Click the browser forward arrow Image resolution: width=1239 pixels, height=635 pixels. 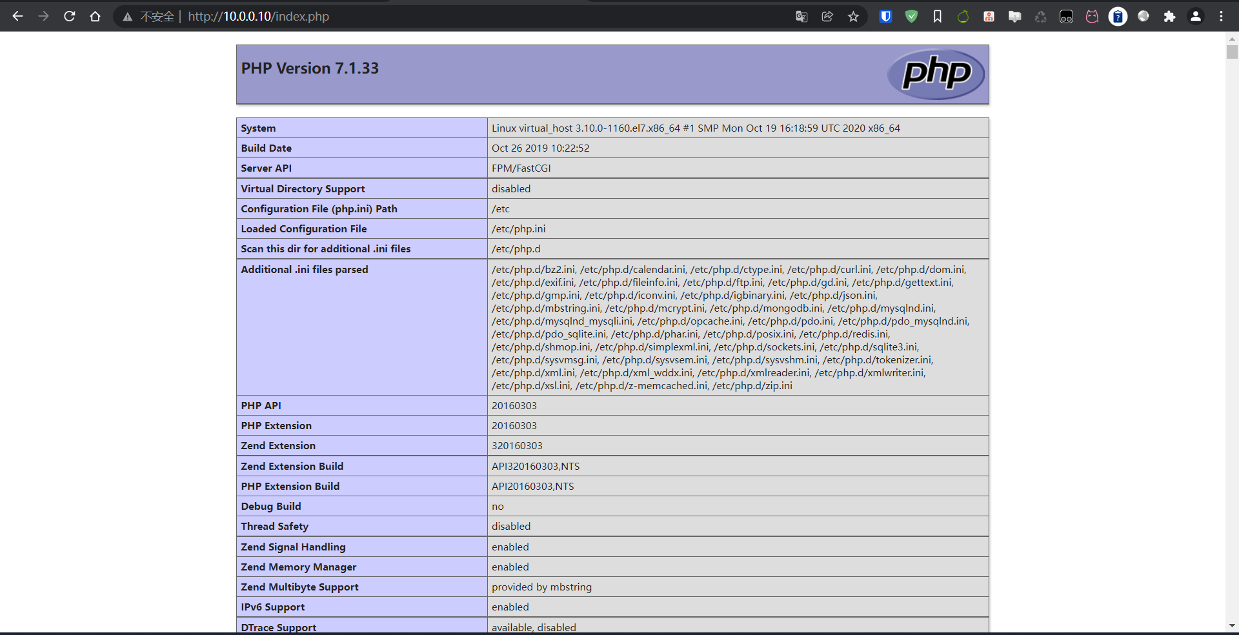coord(43,16)
